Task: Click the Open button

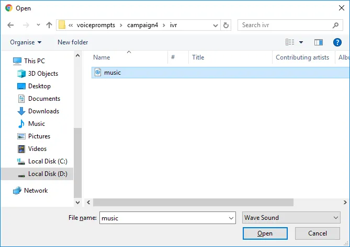Action: pyautogui.click(x=265, y=233)
